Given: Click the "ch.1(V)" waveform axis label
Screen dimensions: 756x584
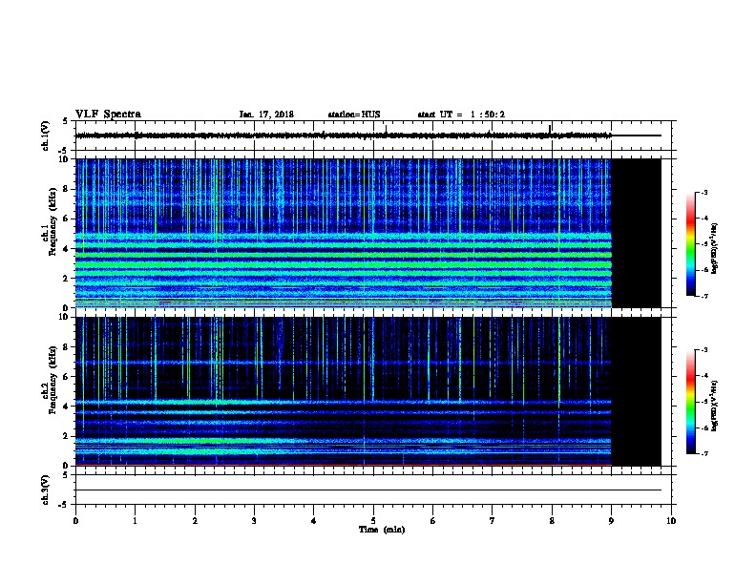Looking at the screenshot, I should click(x=45, y=136).
